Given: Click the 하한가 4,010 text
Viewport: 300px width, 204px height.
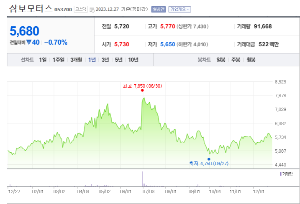Looking at the screenshot, I should [192, 44].
